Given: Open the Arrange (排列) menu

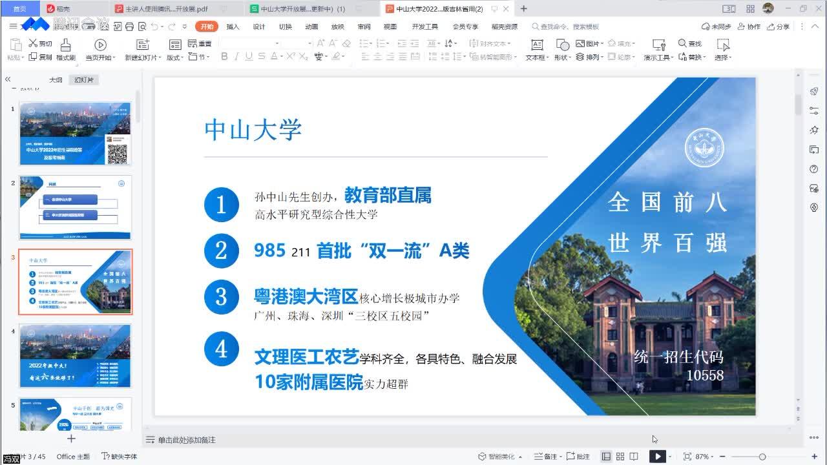Looking at the screenshot, I should 590,57.
